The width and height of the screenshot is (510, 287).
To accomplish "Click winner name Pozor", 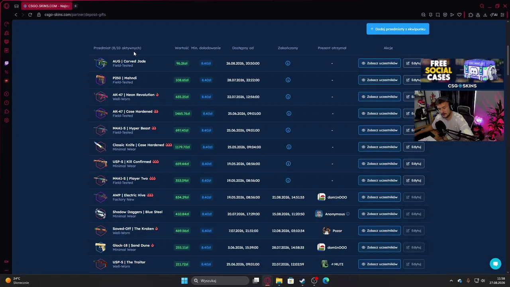I will (x=337, y=231).
